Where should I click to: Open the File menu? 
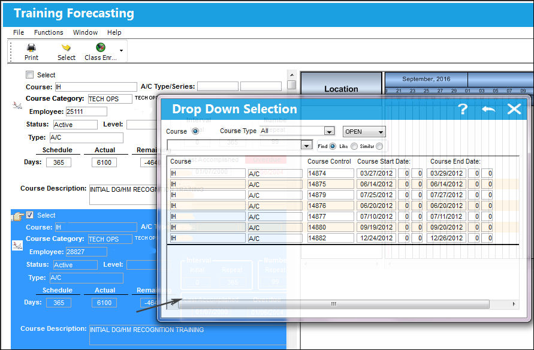pyautogui.click(x=19, y=32)
